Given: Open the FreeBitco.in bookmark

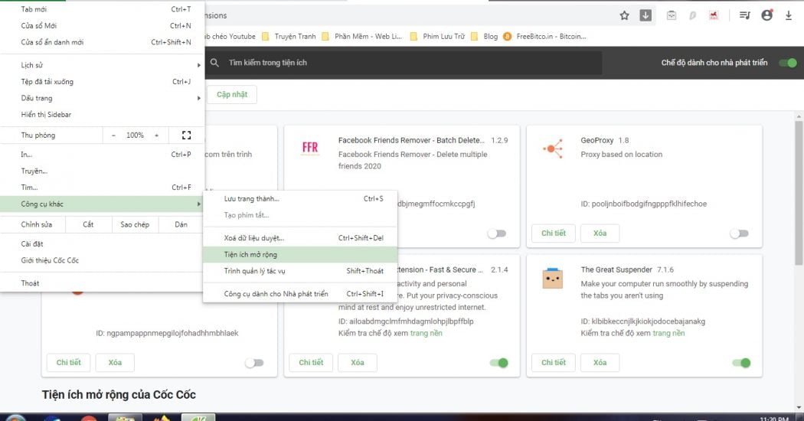Looking at the screenshot, I should point(545,37).
